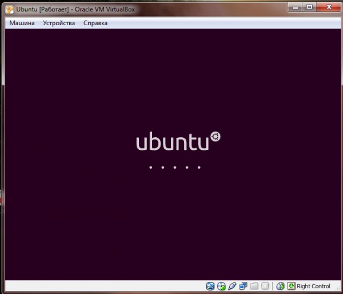This screenshot has height=294, width=343.
Task: Click the mouse integration status icon
Action: pyautogui.click(x=280, y=286)
